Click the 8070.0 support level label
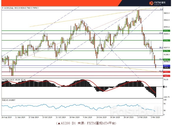 160,60
